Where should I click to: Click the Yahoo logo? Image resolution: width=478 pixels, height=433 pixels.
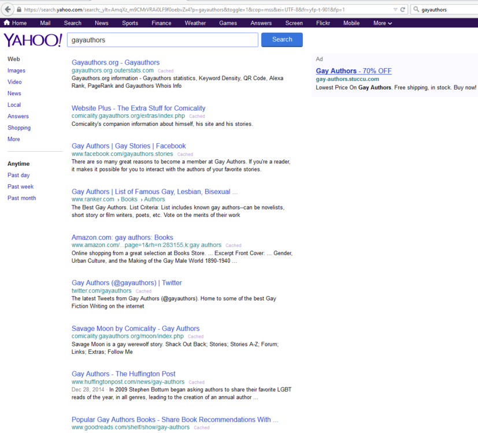click(33, 40)
